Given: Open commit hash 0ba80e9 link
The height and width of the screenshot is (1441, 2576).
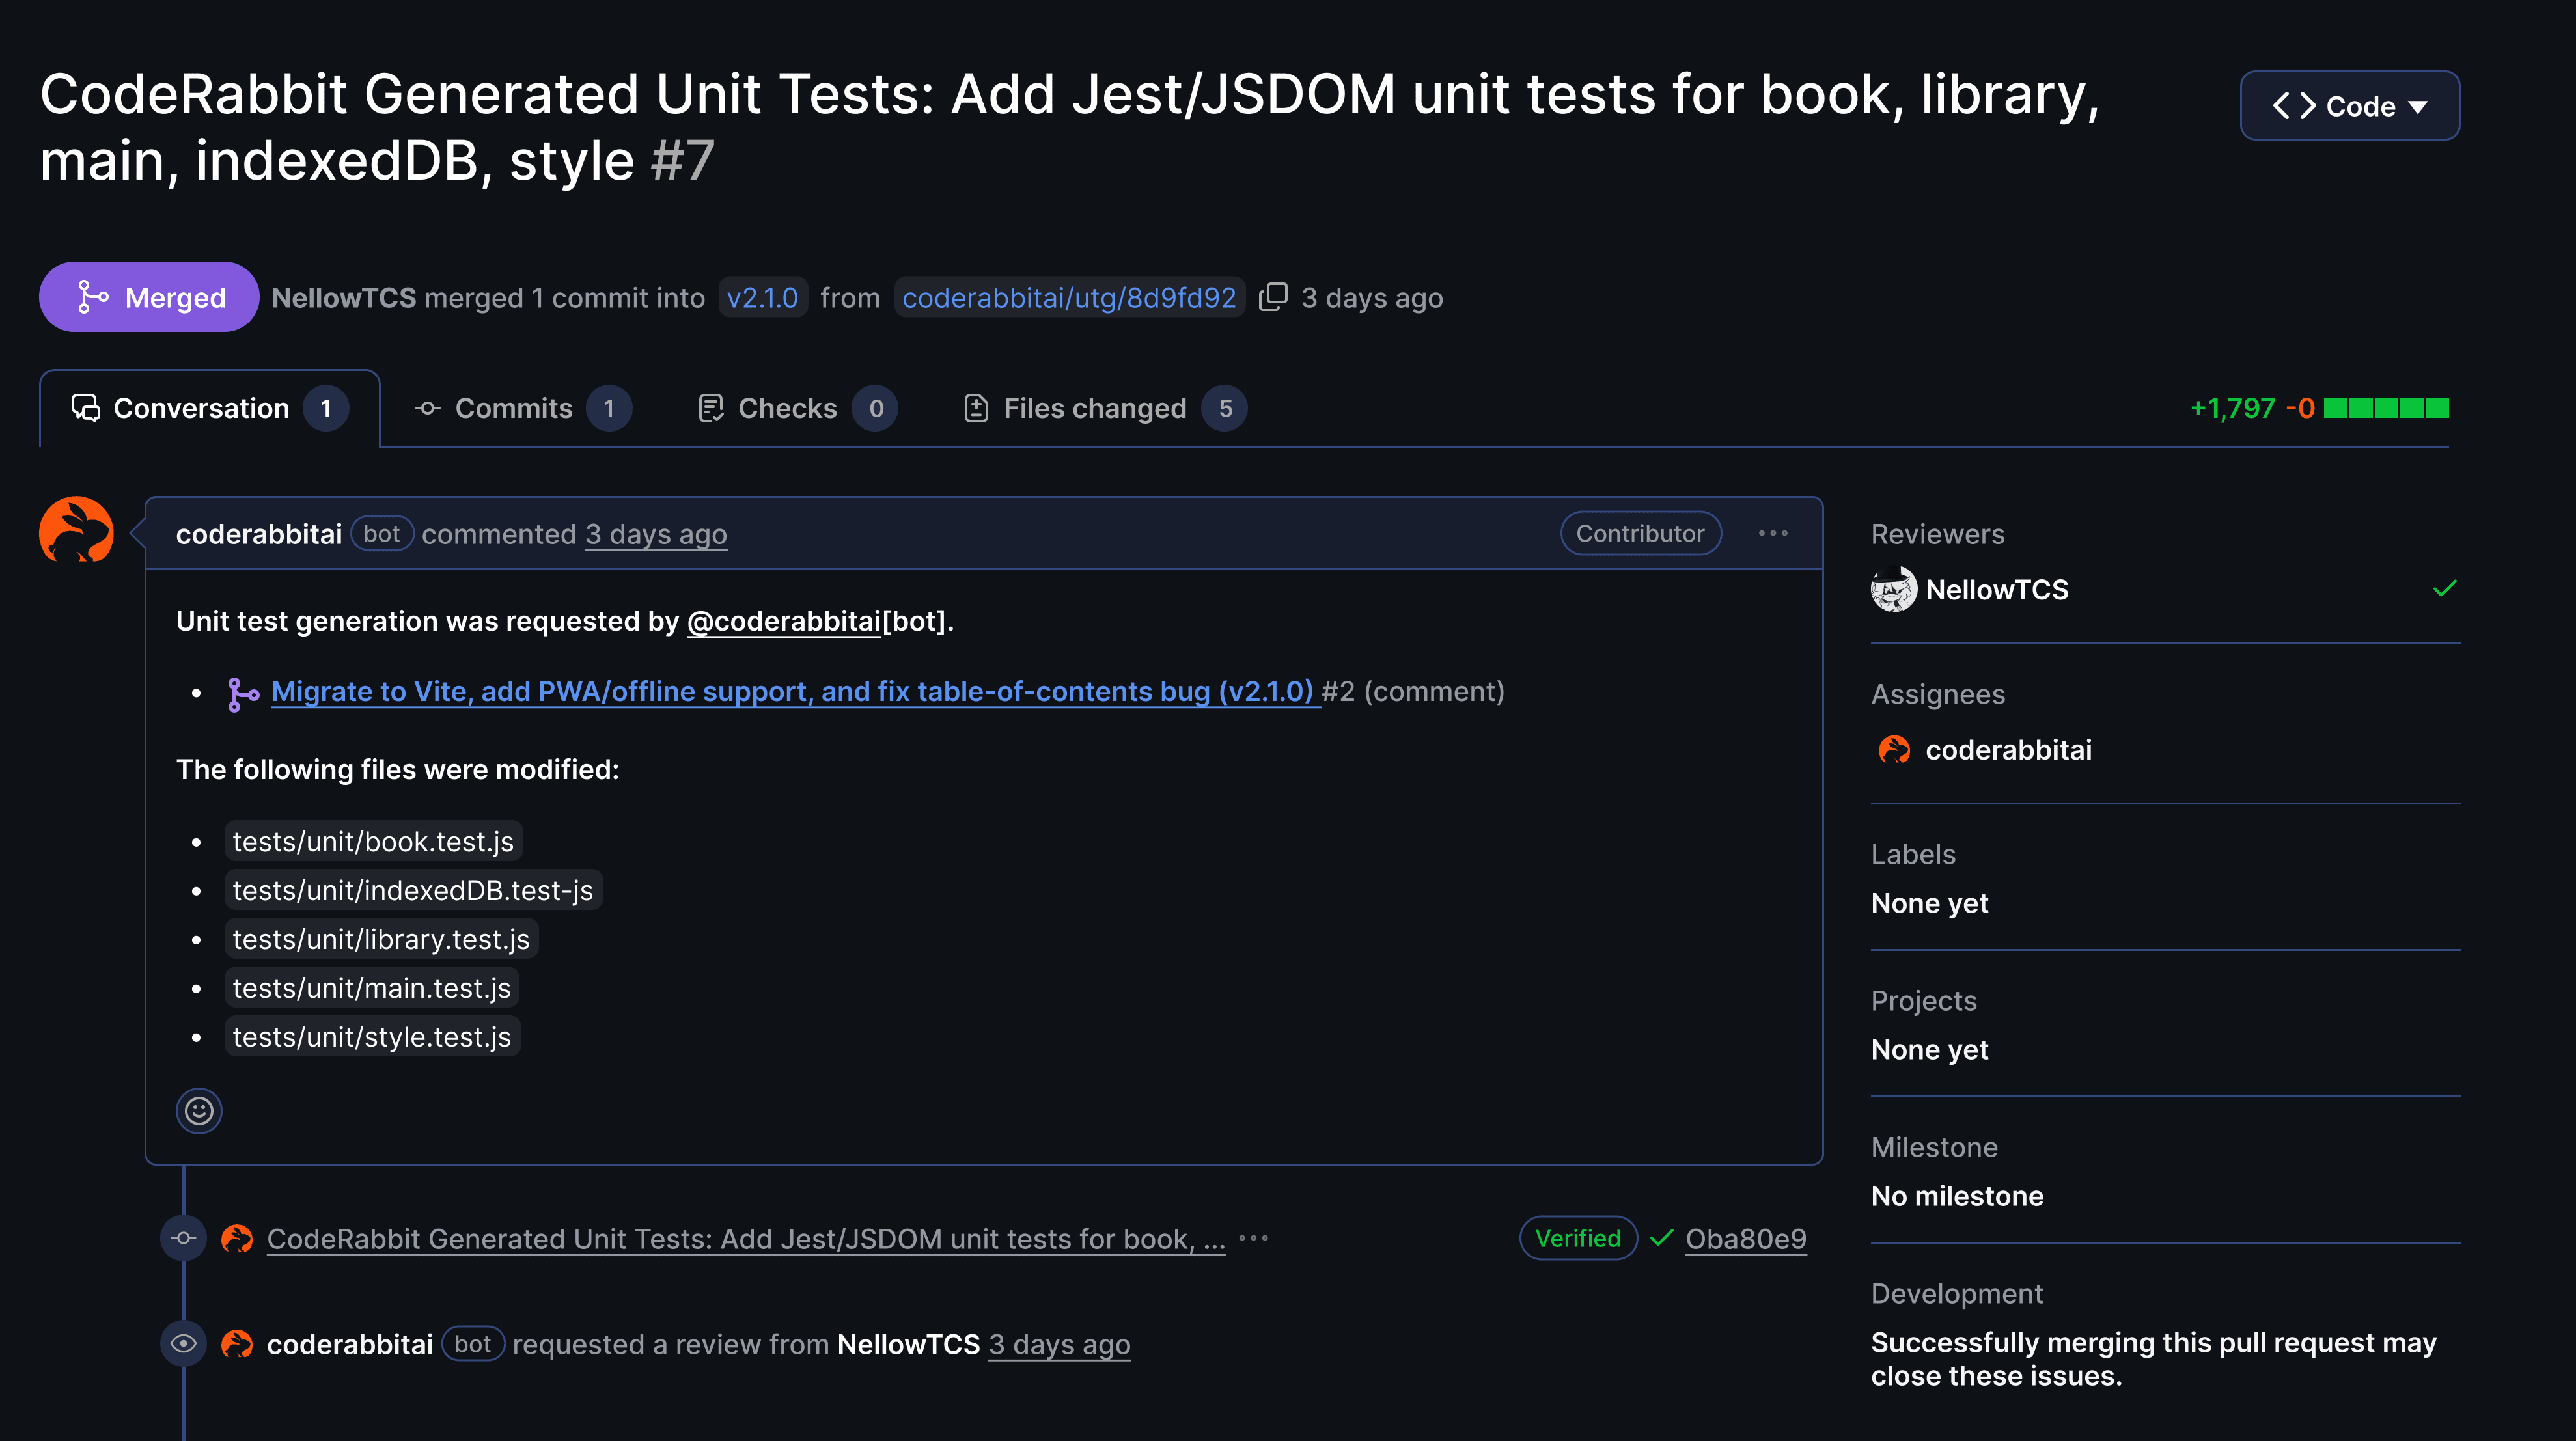Looking at the screenshot, I should pos(1745,1238).
